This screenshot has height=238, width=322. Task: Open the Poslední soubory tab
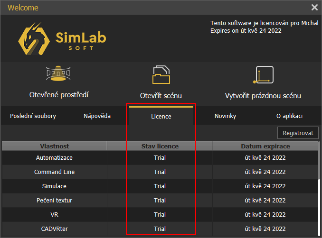(x=33, y=116)
